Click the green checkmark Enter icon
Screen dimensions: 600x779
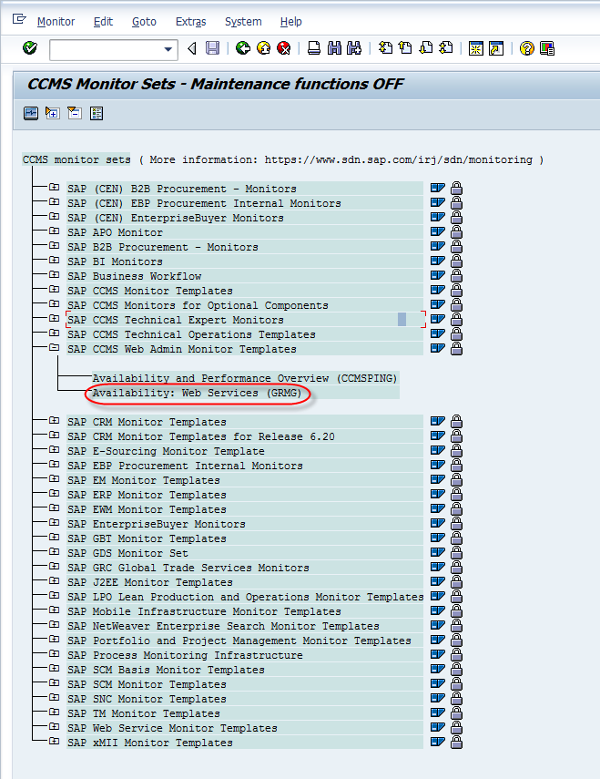[x=30, y=48]
